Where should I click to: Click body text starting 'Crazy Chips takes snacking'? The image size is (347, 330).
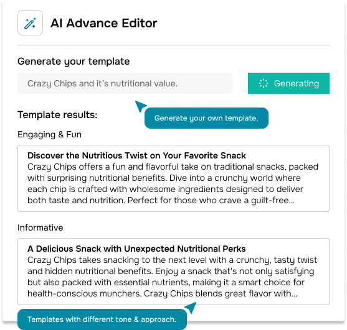point(172,277)
